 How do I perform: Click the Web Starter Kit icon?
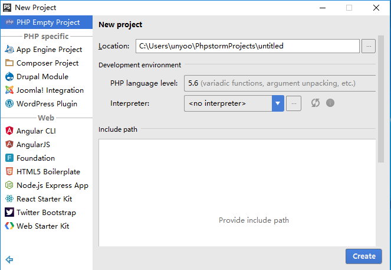click(x=9, y=226)
